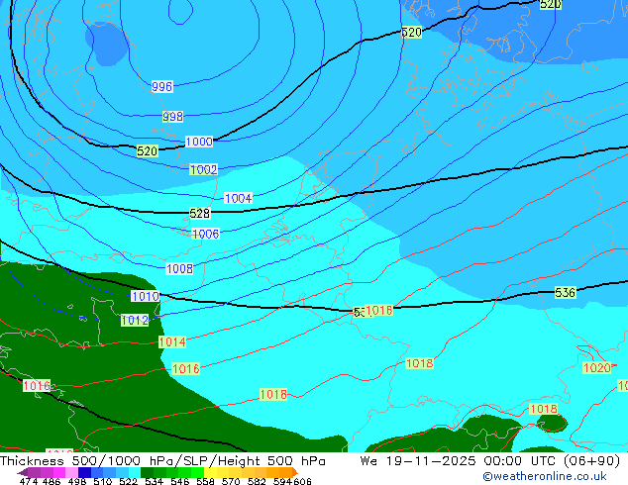The height and width of the screenshot is (485, 628).
Task: Click the 570 legend value
Action: click(231, 481)
